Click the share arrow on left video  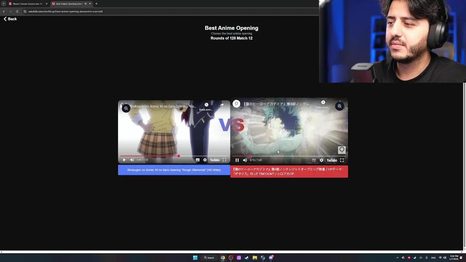(222, 105)
